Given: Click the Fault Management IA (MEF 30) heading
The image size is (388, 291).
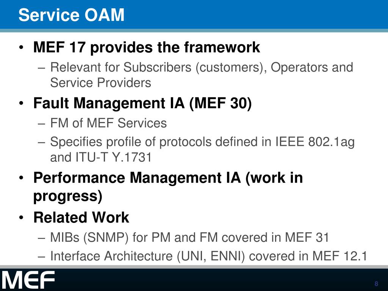Looking at the screenshot, I should point(142,103).
